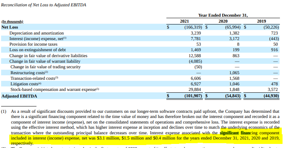
Task: Click debt extinguishment value 916
Action: (275, 50)
